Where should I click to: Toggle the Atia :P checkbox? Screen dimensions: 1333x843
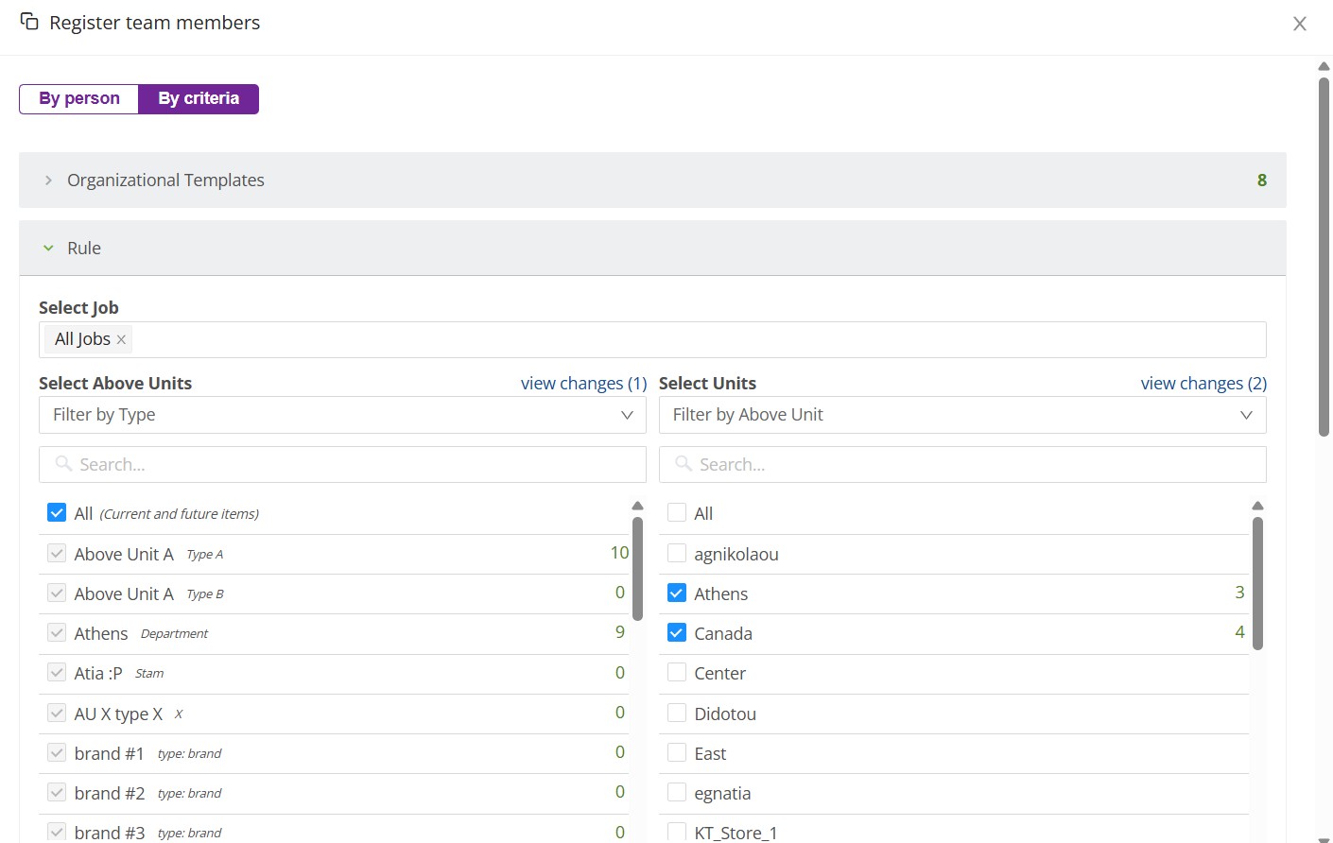coord(57,672)
